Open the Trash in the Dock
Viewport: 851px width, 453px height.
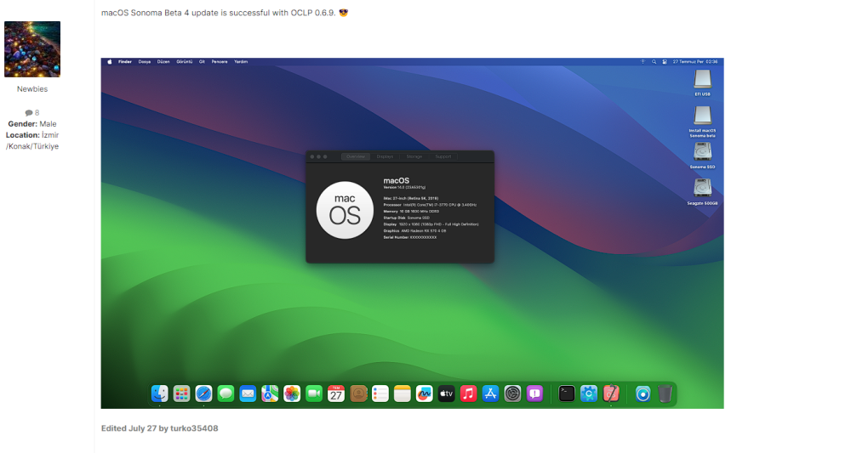(665, 394)
